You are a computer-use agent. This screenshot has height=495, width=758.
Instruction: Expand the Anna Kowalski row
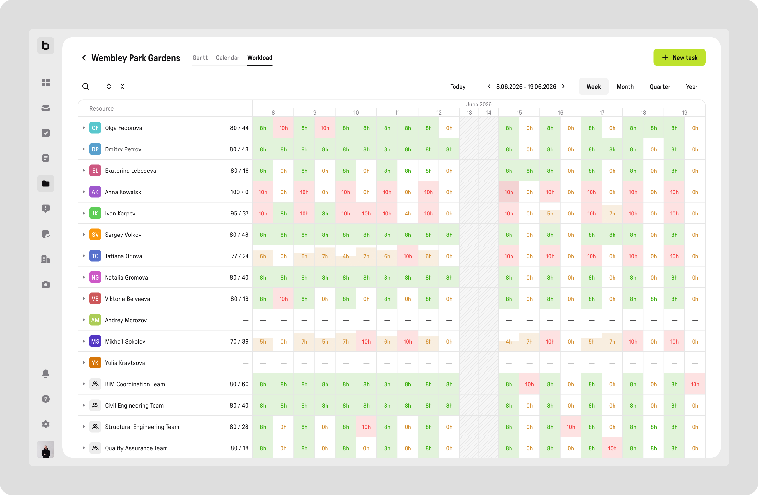coord(84,192)
